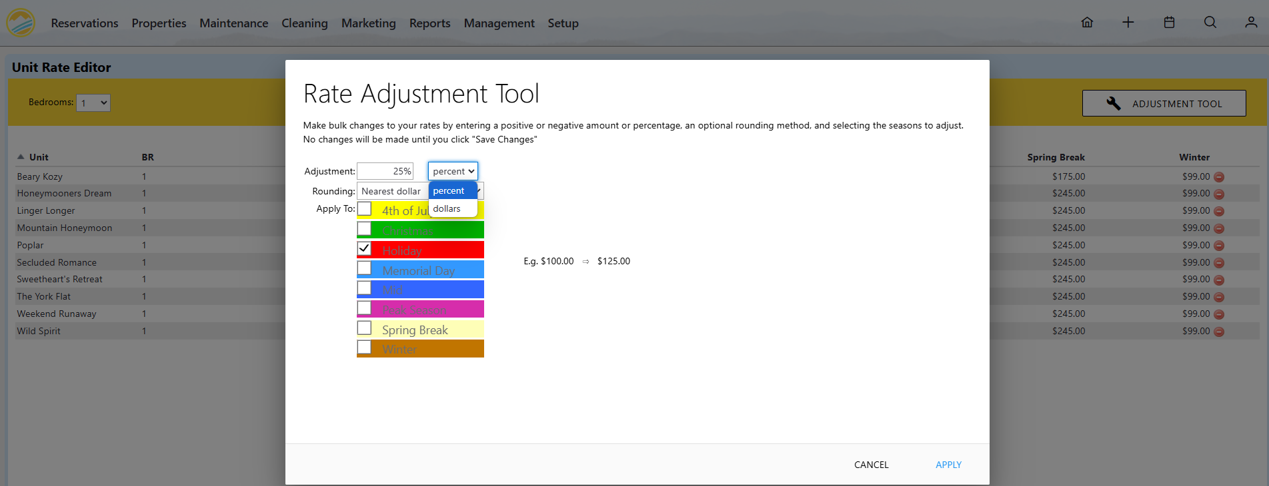Viewport: 1269px width, 486px height.
Task: Check the Winter season checkbox
Action: tap(364, 348)
